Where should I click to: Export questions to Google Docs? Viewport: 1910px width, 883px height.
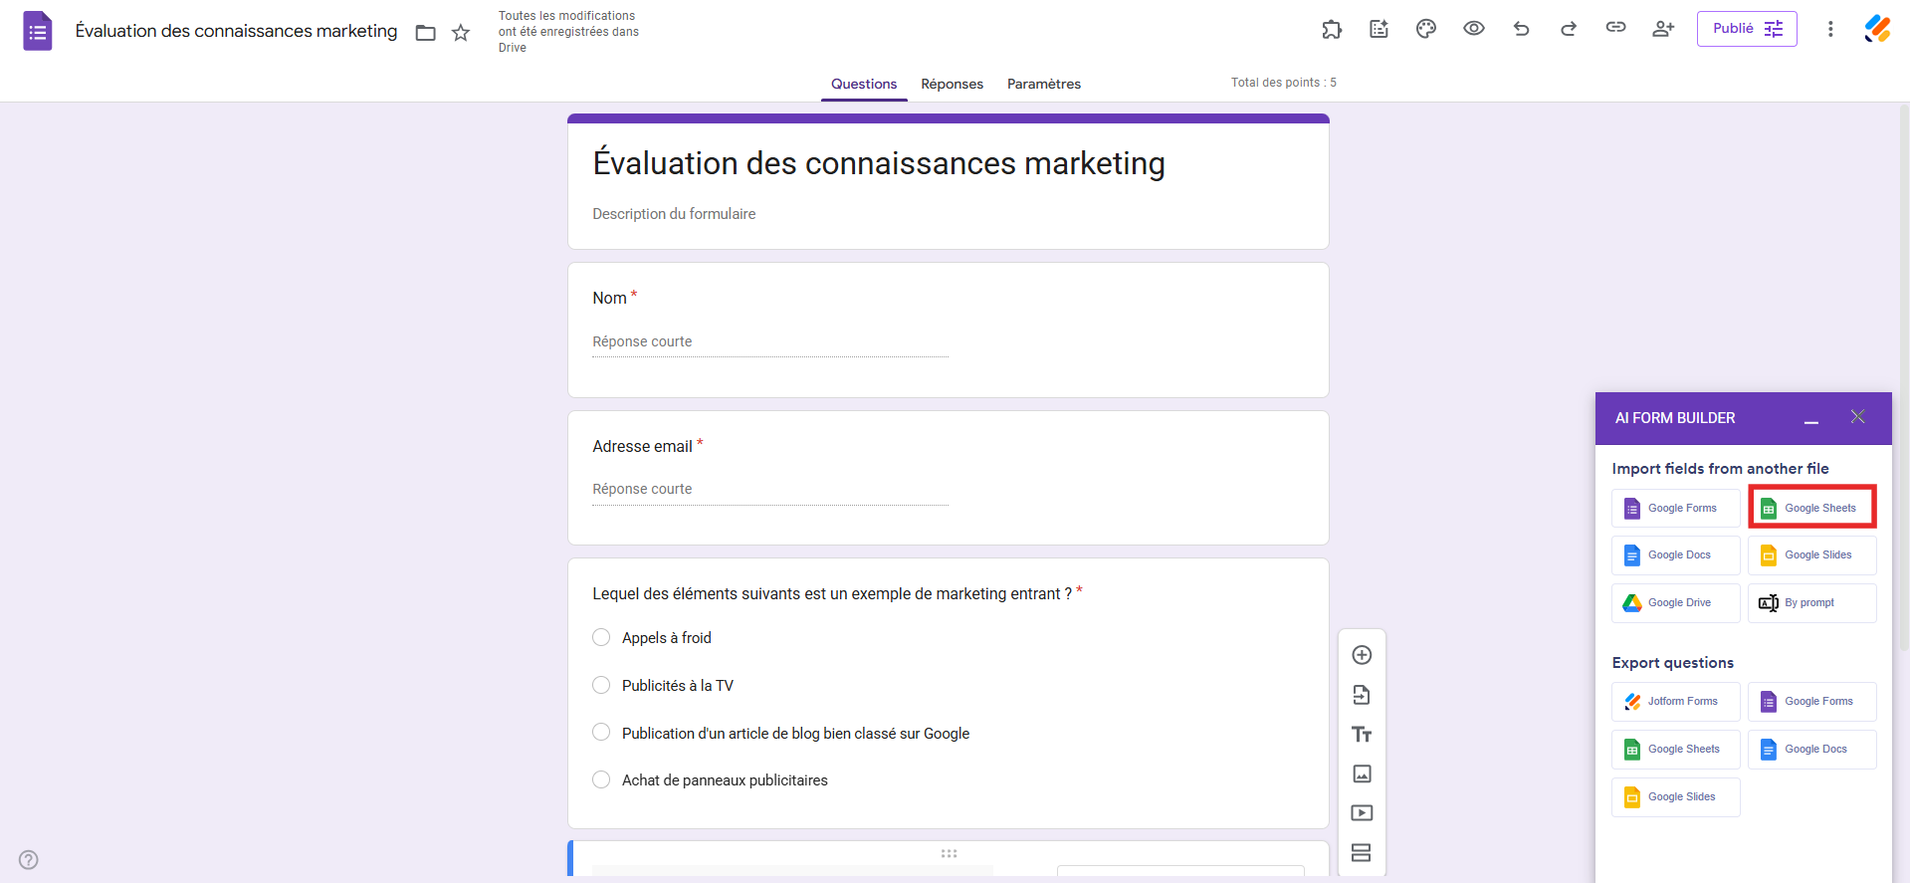[x=1812, y=750]
